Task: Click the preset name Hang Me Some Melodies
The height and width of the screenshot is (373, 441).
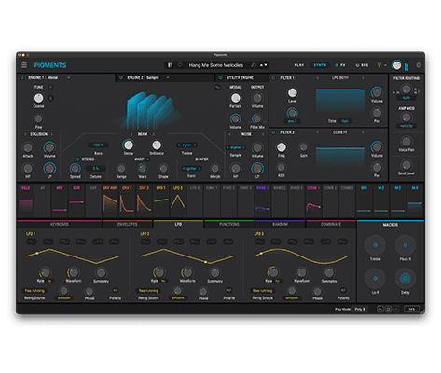Action: [x=216, y=65]
